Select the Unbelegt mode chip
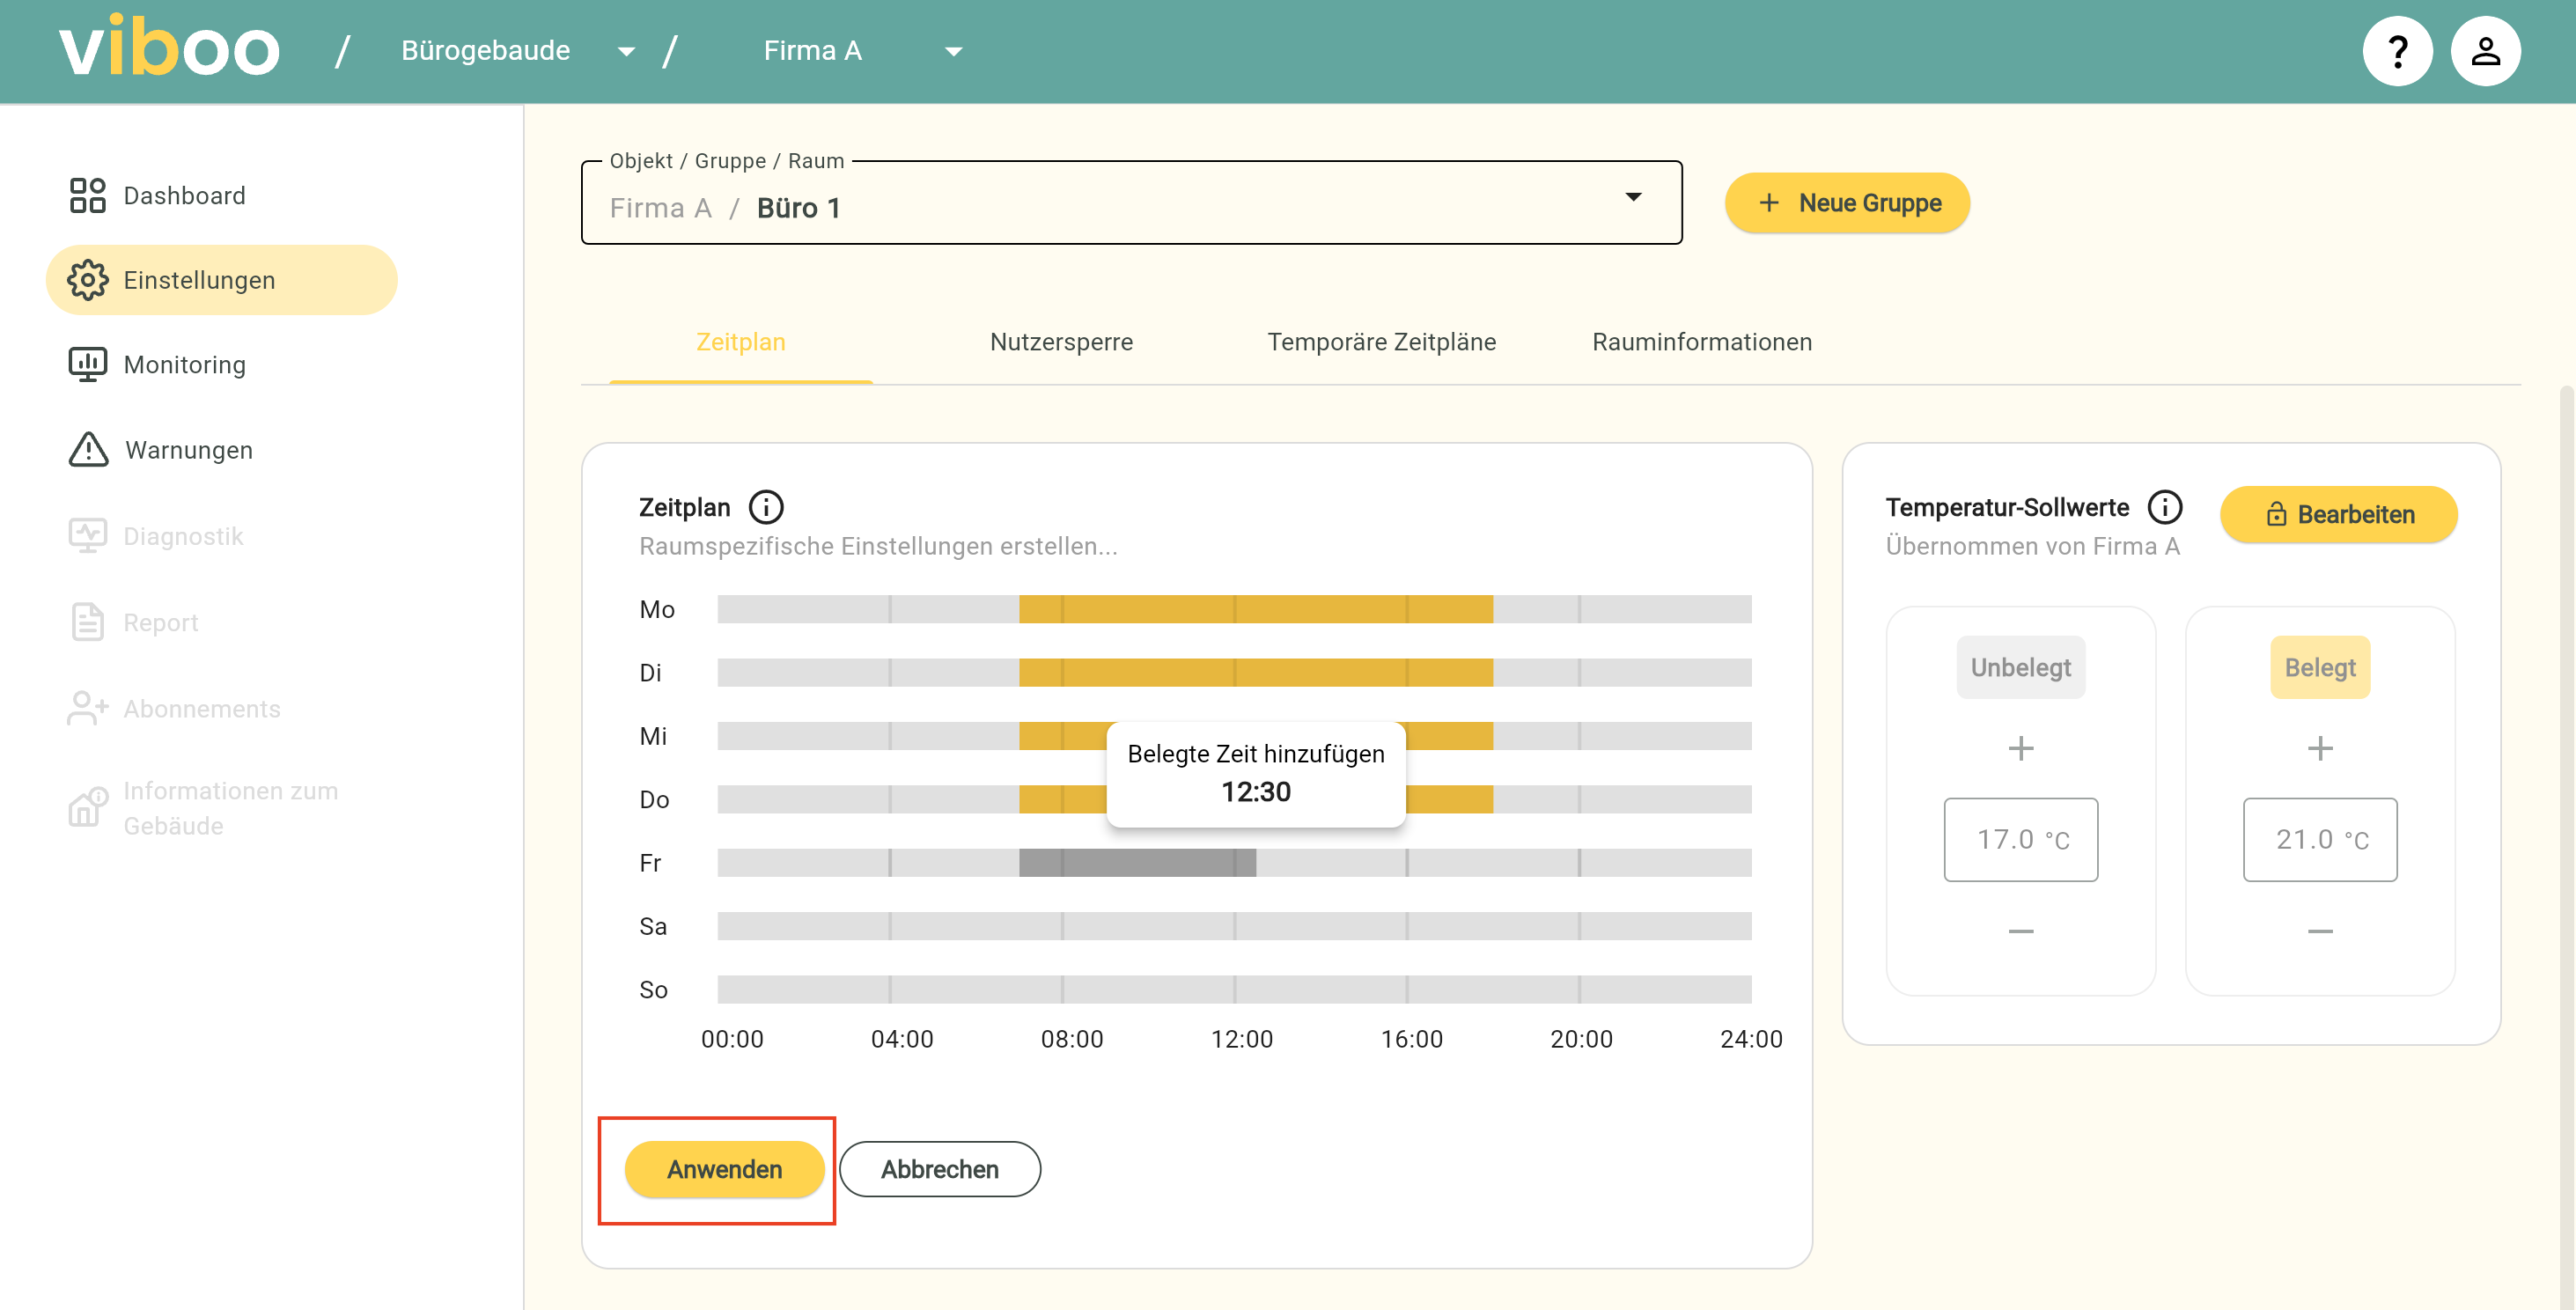This screenshot has height=1310, width=2576. [2020, 667]
